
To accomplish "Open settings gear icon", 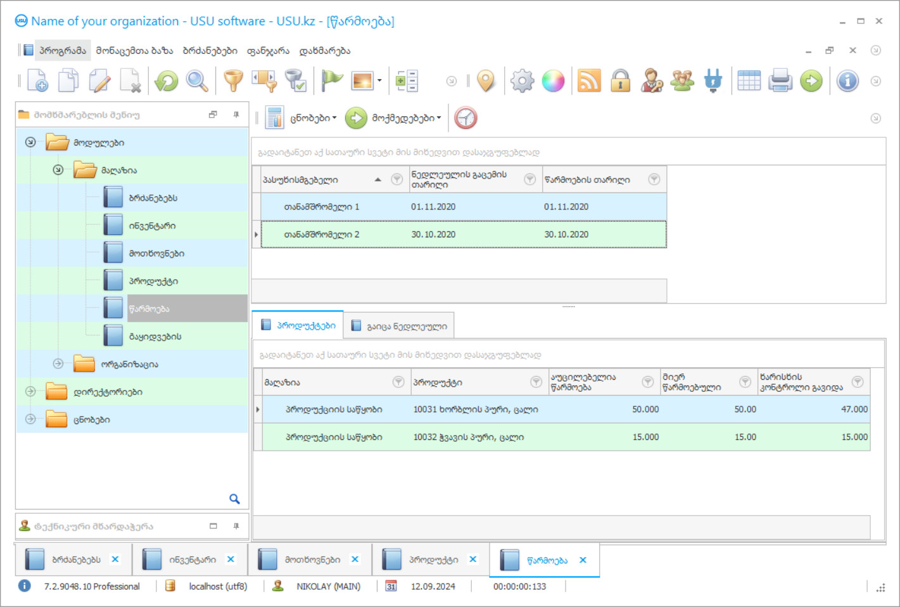I will pyautogui.click(x=523, y=81).
